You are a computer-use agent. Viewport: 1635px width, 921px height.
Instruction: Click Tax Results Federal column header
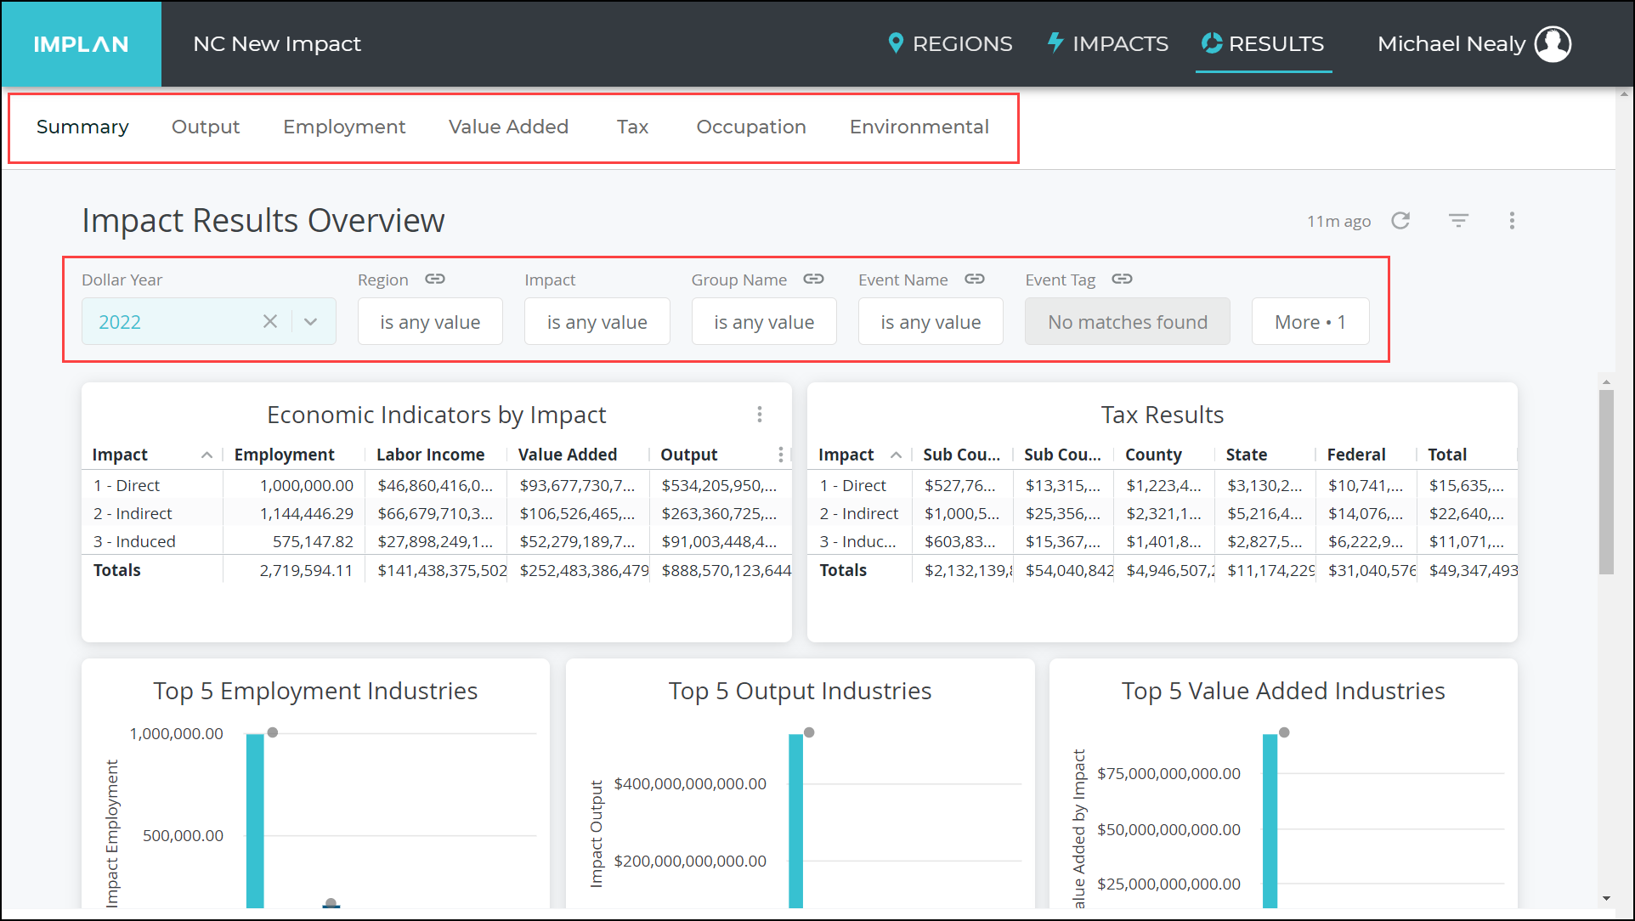point(1355,455)
